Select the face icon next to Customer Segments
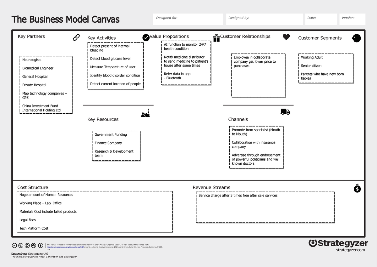Viewport: 377px width, 267px height. point(356,38)
